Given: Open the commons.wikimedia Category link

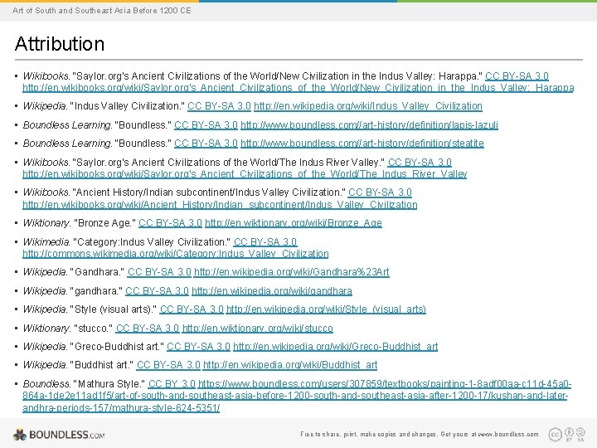Looking at the screenshot, I should coord(175,254).
